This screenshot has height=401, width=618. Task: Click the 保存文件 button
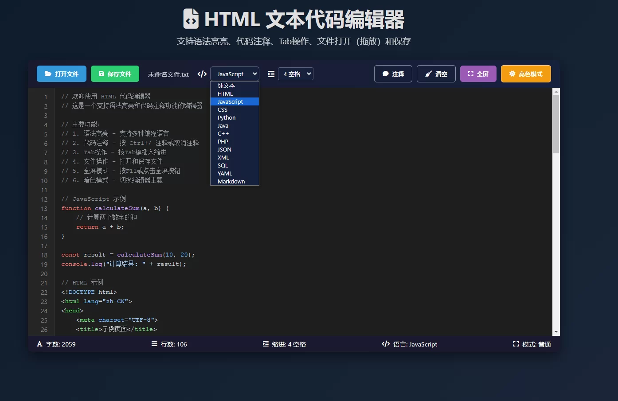point(115,74)
